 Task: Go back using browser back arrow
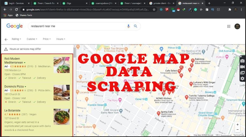pyautogui.click(x=5, y=10)
